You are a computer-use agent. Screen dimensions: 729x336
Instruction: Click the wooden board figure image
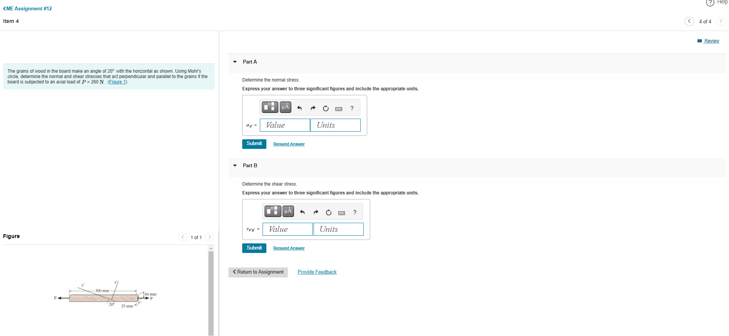click(105, 295)
